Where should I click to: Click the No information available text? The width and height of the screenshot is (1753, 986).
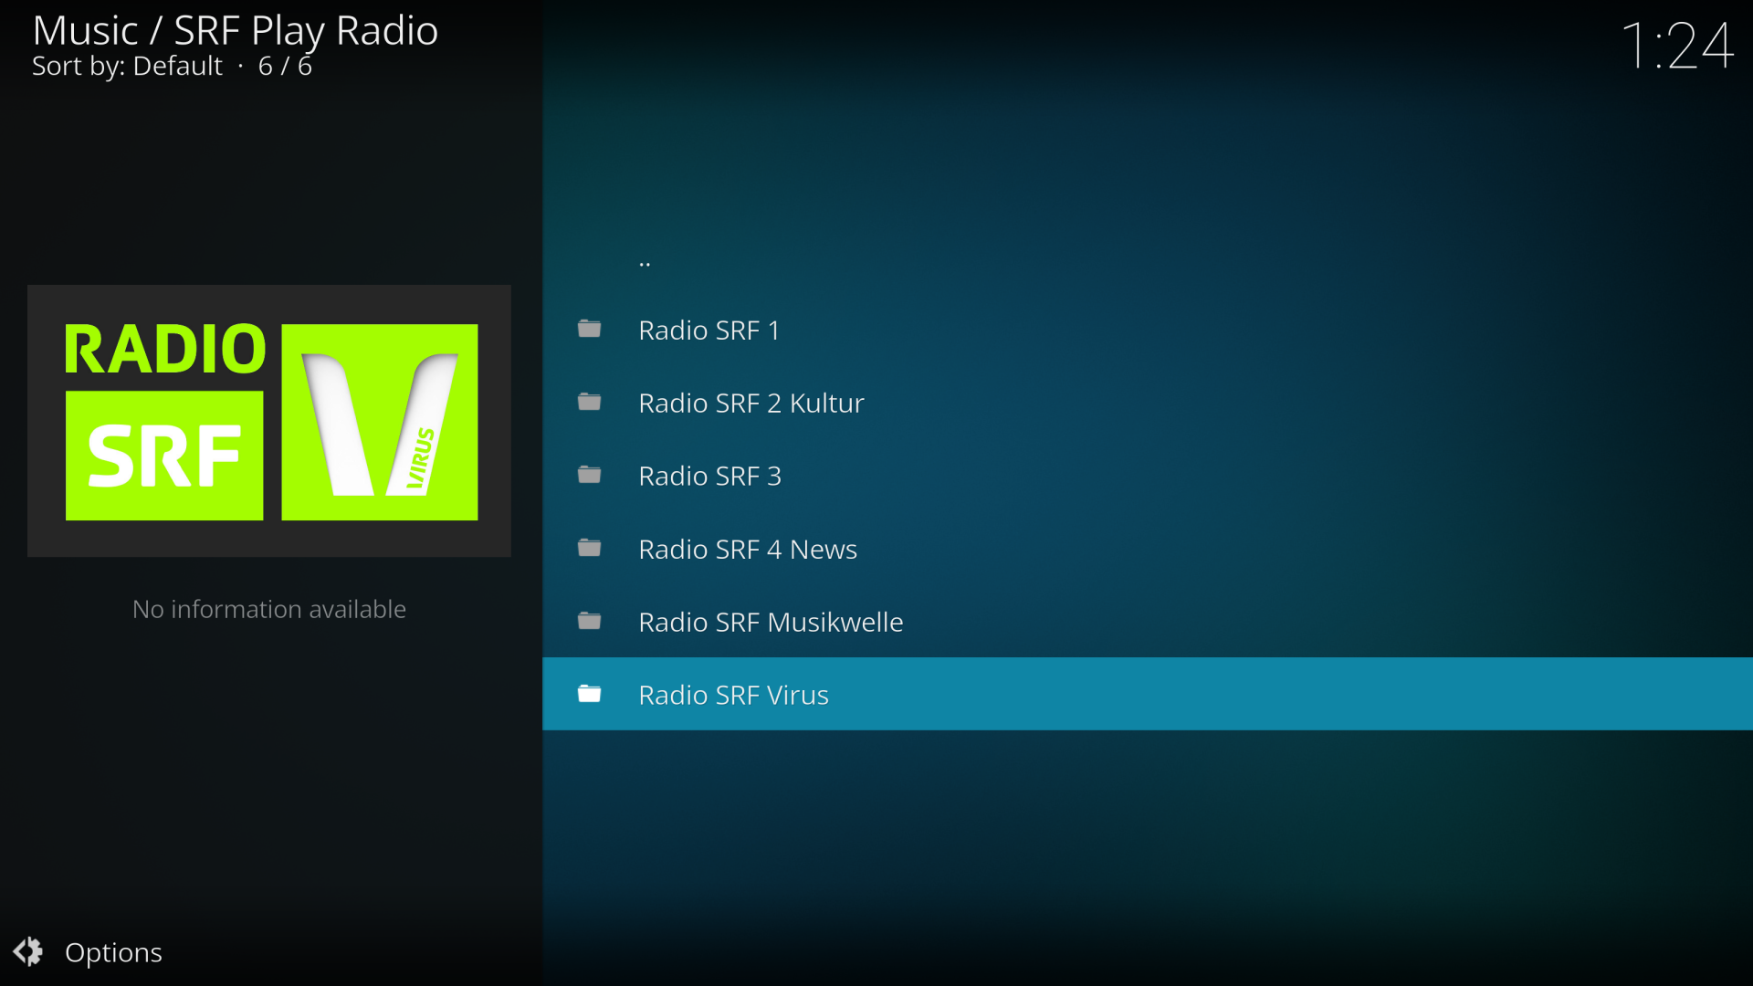[x=269, y=609]
